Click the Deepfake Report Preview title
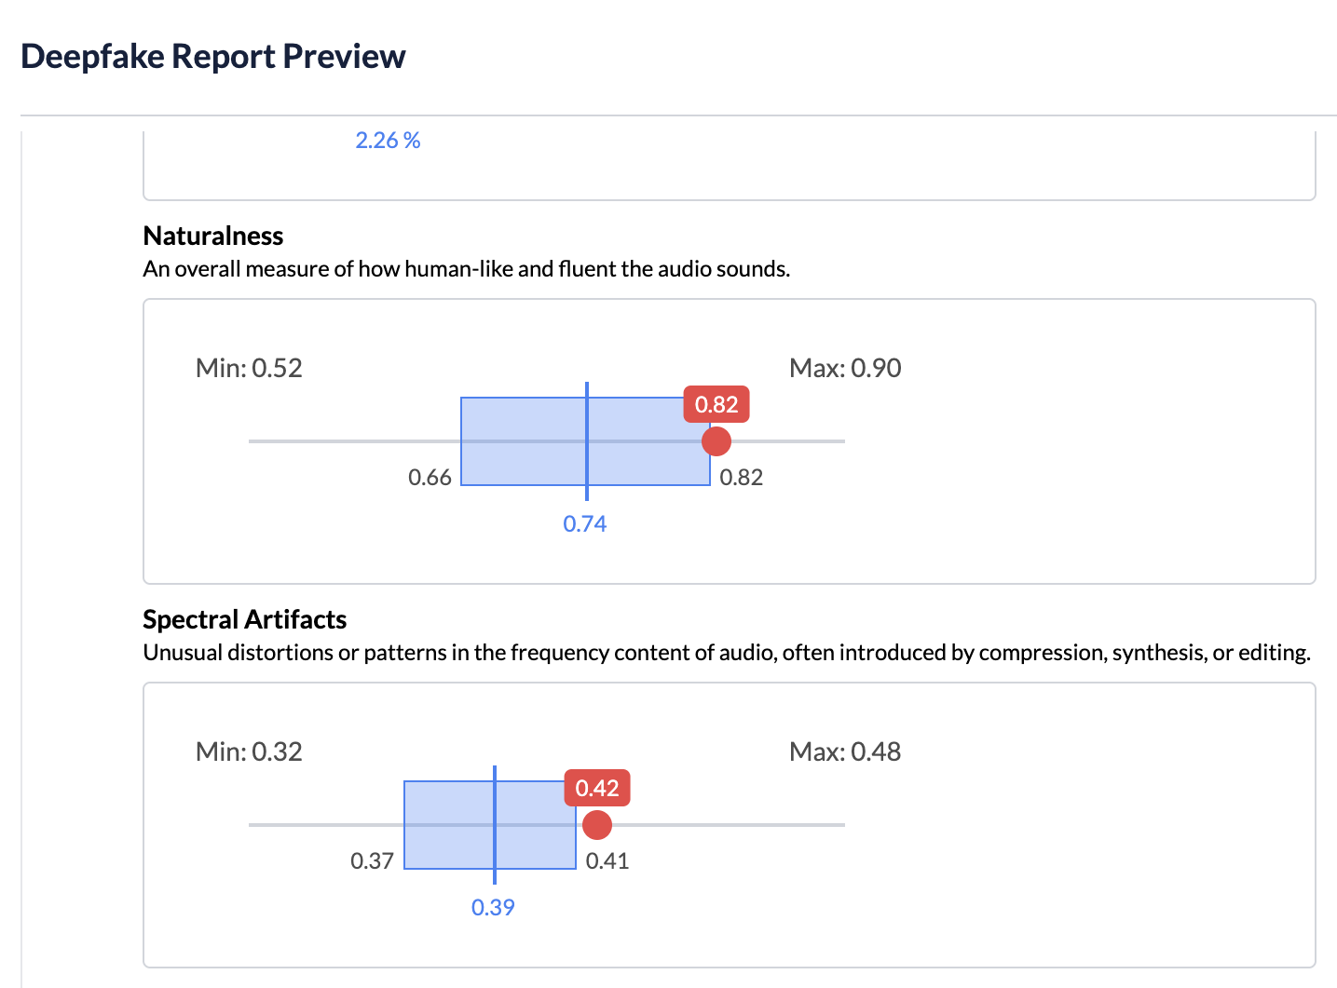 [213, 57]
